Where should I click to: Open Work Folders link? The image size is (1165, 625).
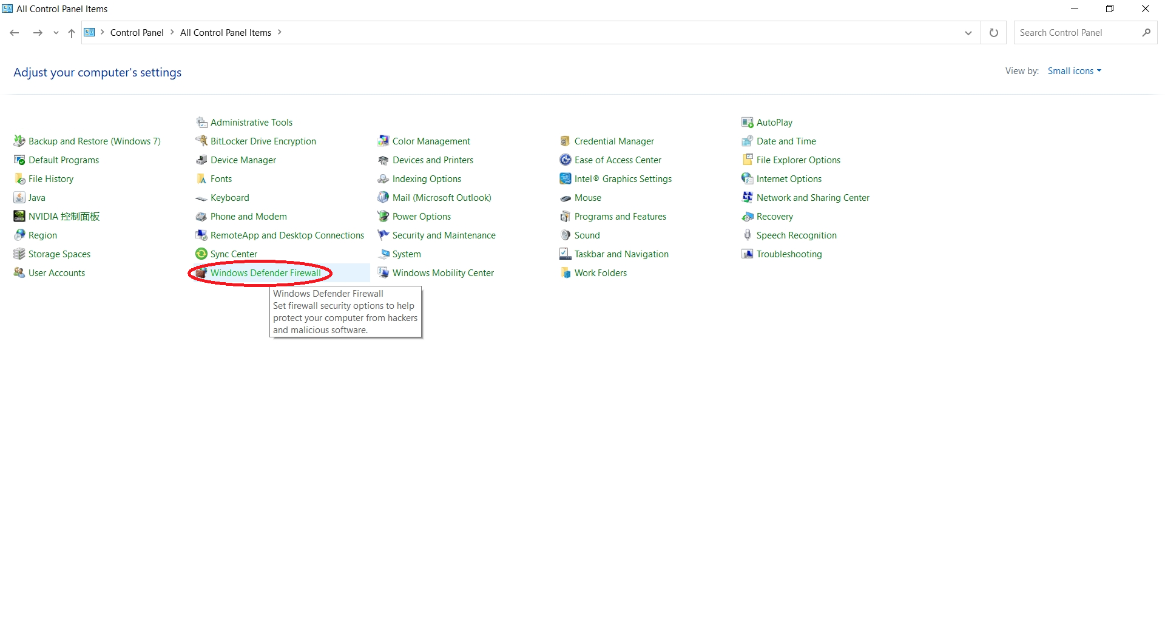601,273
